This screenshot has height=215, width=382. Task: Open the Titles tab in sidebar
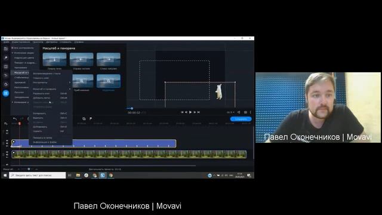pyautogui.click(x=6, y=75)
